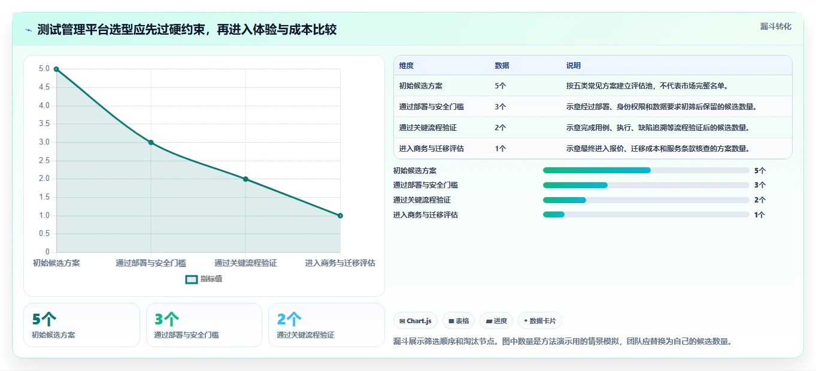816x371 pixels.
Task: Click the chart data point at 2.0
Action: 245,179
